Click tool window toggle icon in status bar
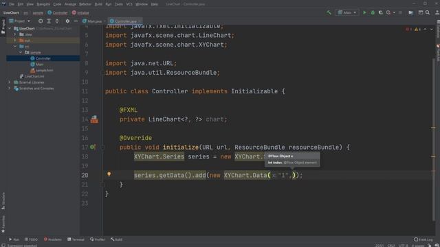Screen dimensions: 440x247 tap(3, 245)
